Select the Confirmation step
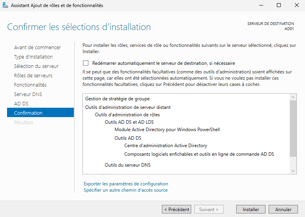Image resolution: width=305 pixels, height=217 pixels. 28,113
